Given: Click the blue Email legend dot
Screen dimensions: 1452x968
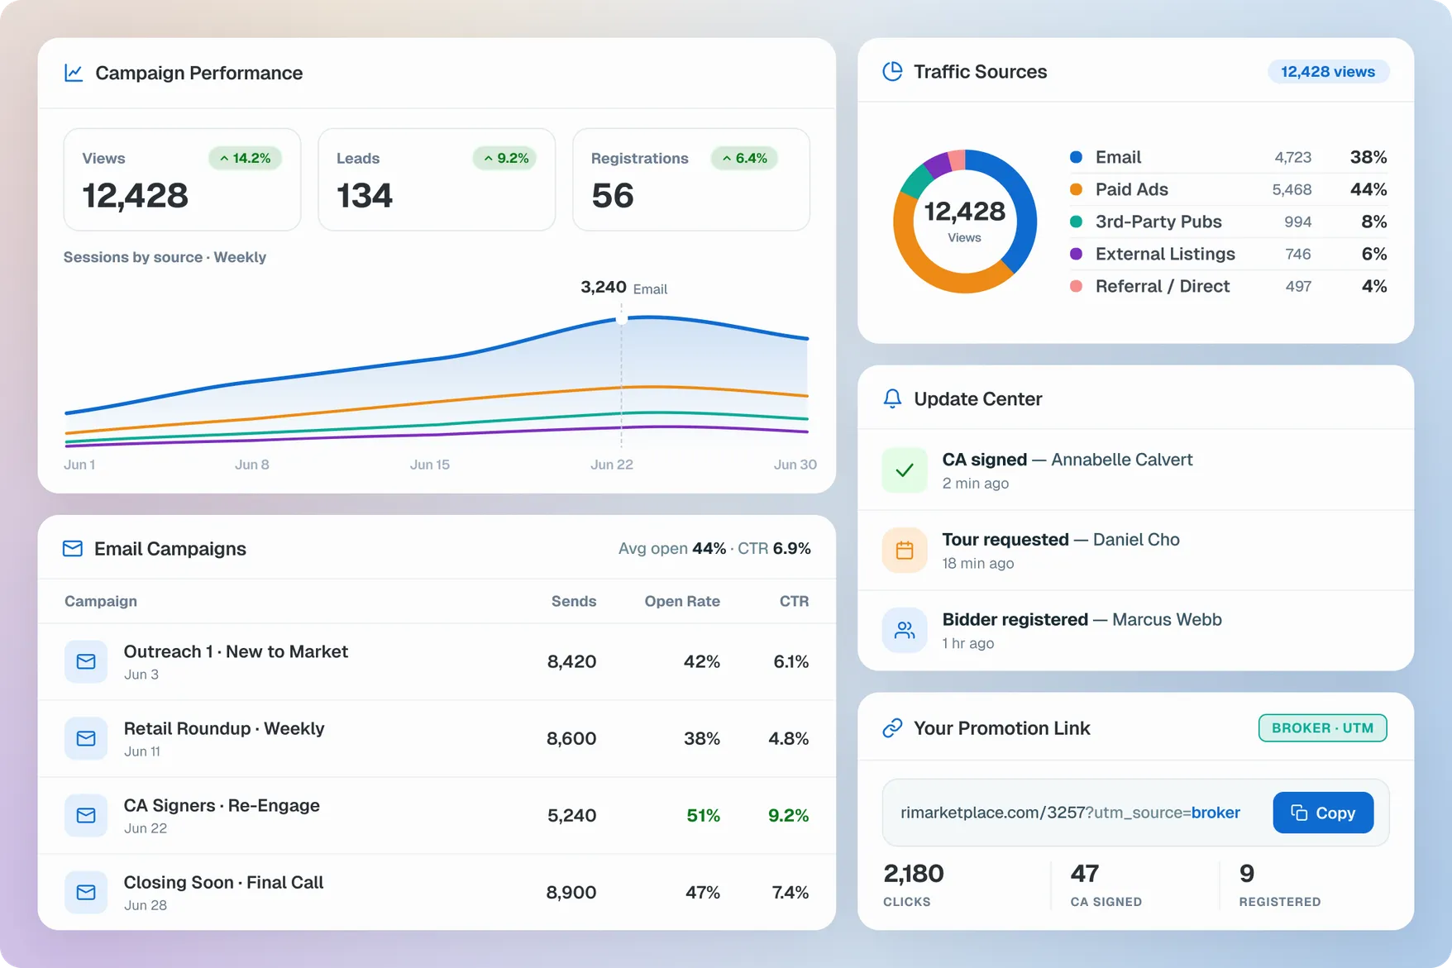Looking at the screenshot, I should click(1076, 157).
